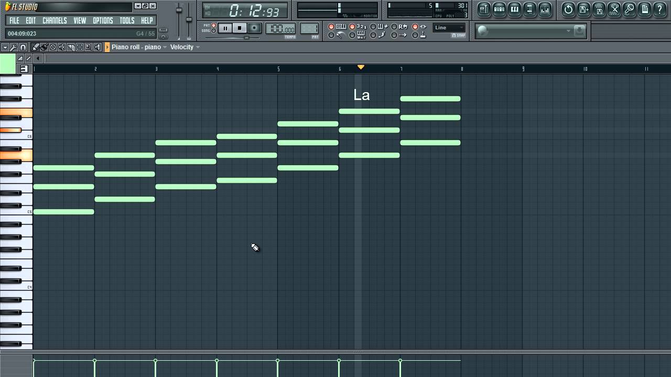This screenshot has width=671, height=377.
Task: Open the TOOLS menu
Action: tap(127, 20)
